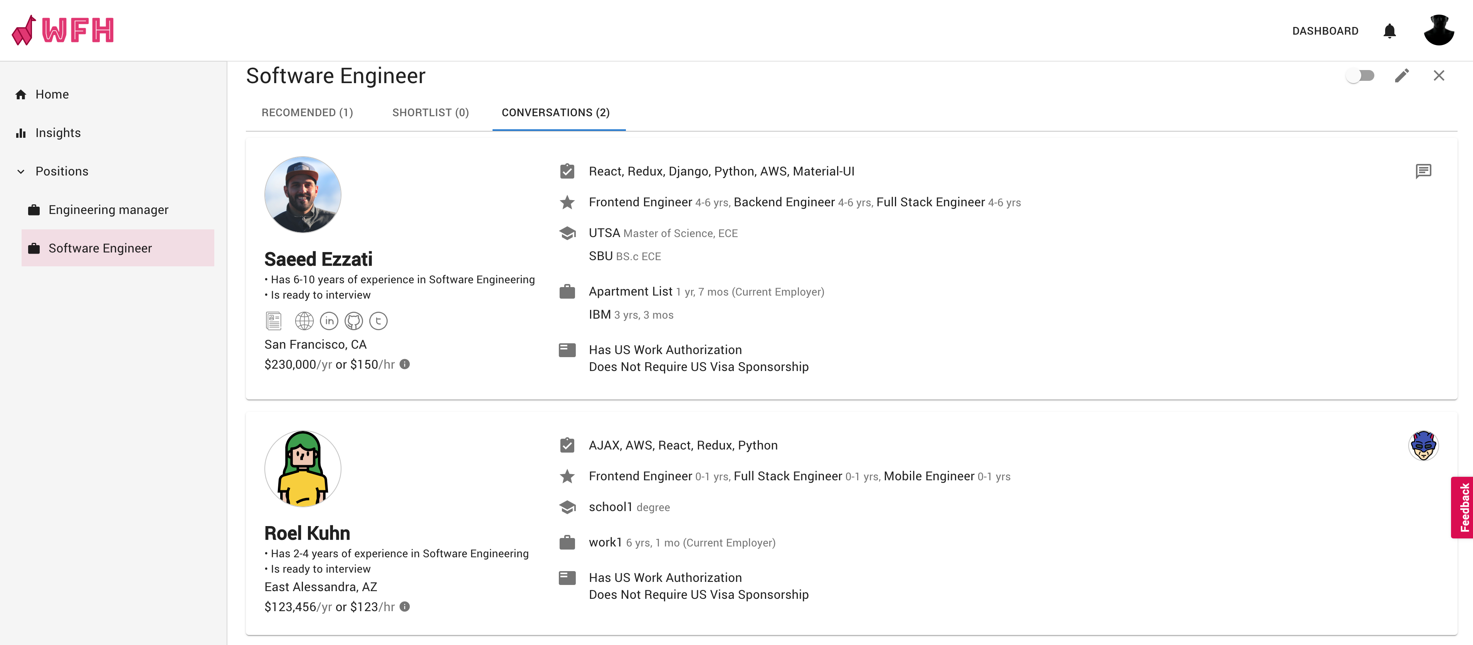Open Saeed Ezzati's LinkedIn icon

pyautogui.click(x=329, y=321)
